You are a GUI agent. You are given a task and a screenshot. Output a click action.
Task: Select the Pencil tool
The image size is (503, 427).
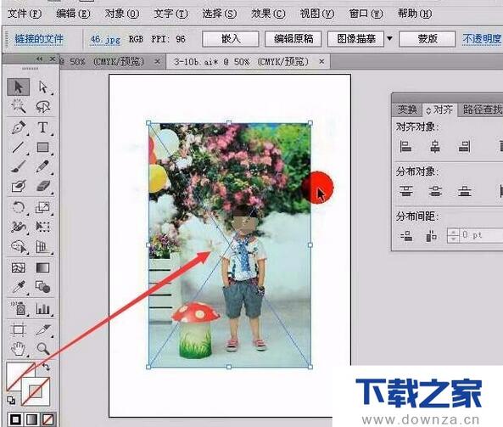[x=43, y=166]
